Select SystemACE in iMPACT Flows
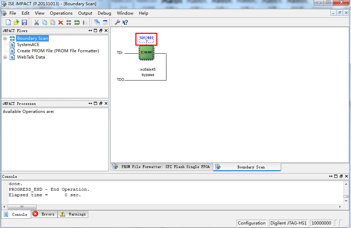The width and height of the screenshot is (351, 228). click(28, 45)
